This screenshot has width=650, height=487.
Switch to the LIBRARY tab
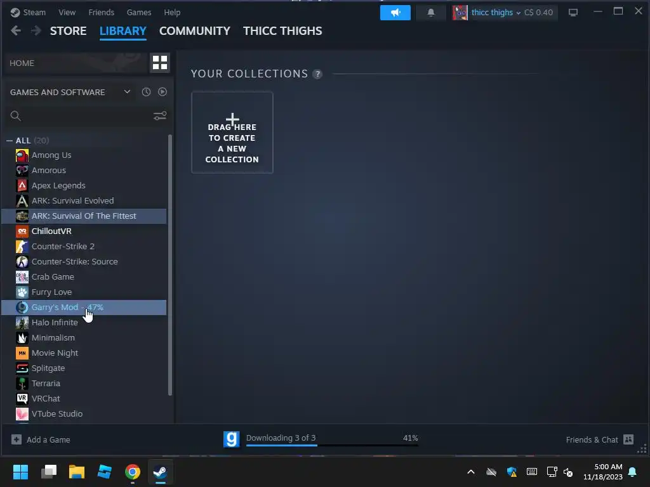123,31
